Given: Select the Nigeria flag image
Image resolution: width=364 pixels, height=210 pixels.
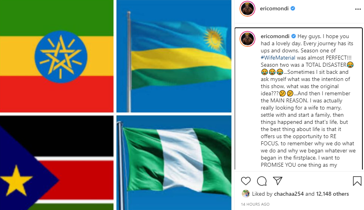Looking at the screenshot, I should tap(174, 163).
